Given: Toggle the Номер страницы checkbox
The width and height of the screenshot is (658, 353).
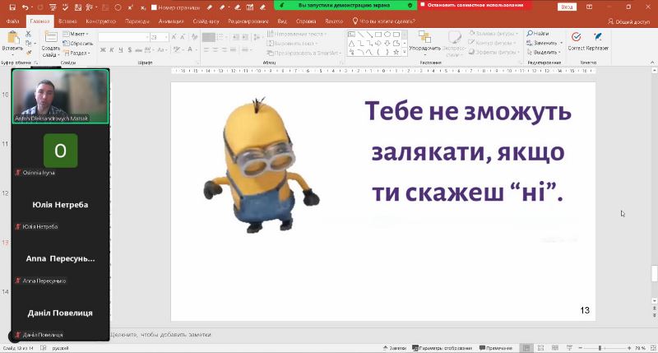Looking at the screenshot, I should (x=154, y=7).
